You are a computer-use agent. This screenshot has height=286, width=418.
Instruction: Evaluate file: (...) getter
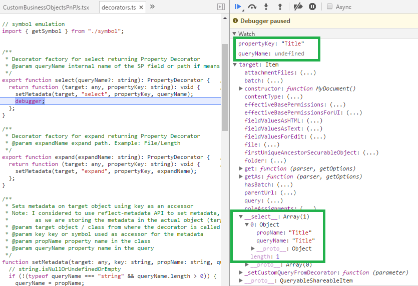coord(272,144)
